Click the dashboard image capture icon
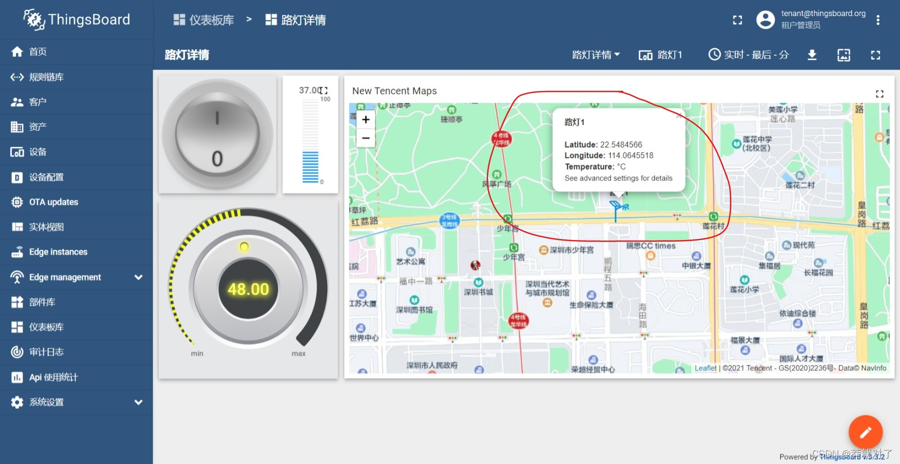The width and height of the screenshot is (900, 464). [x=844, y=55]
